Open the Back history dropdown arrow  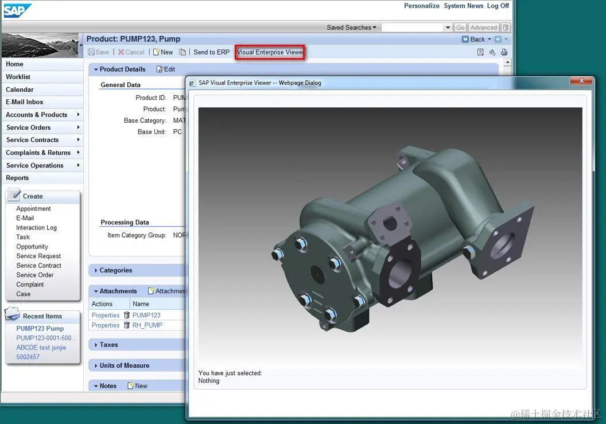pos(490,39)
